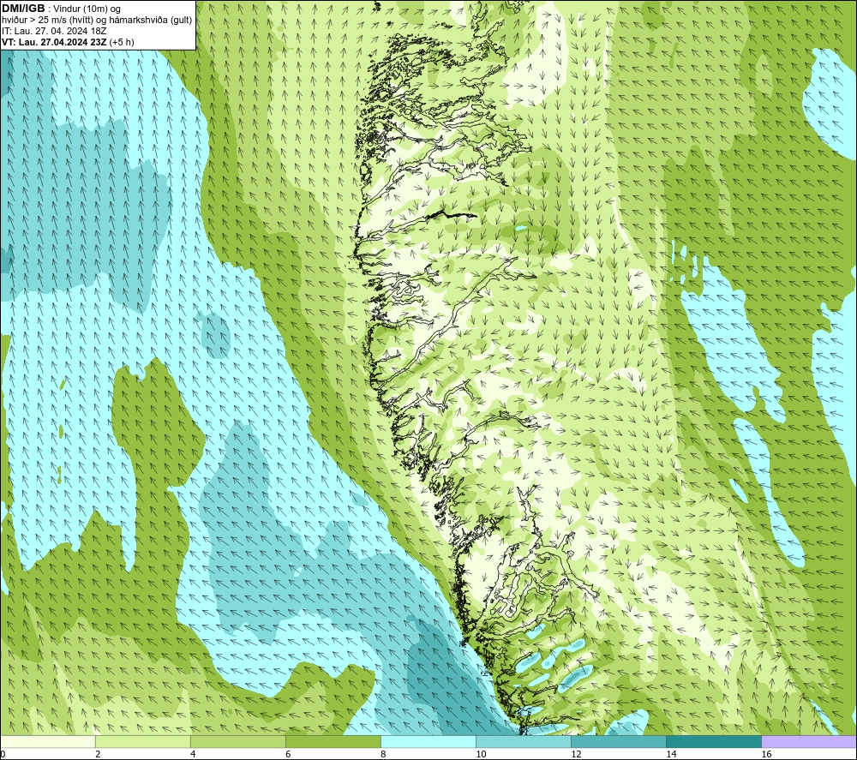The height and width of the screenshot is (760, 857).
Task: Click the '(+5 h)' forecast offset text
Action: click(122, 42)
